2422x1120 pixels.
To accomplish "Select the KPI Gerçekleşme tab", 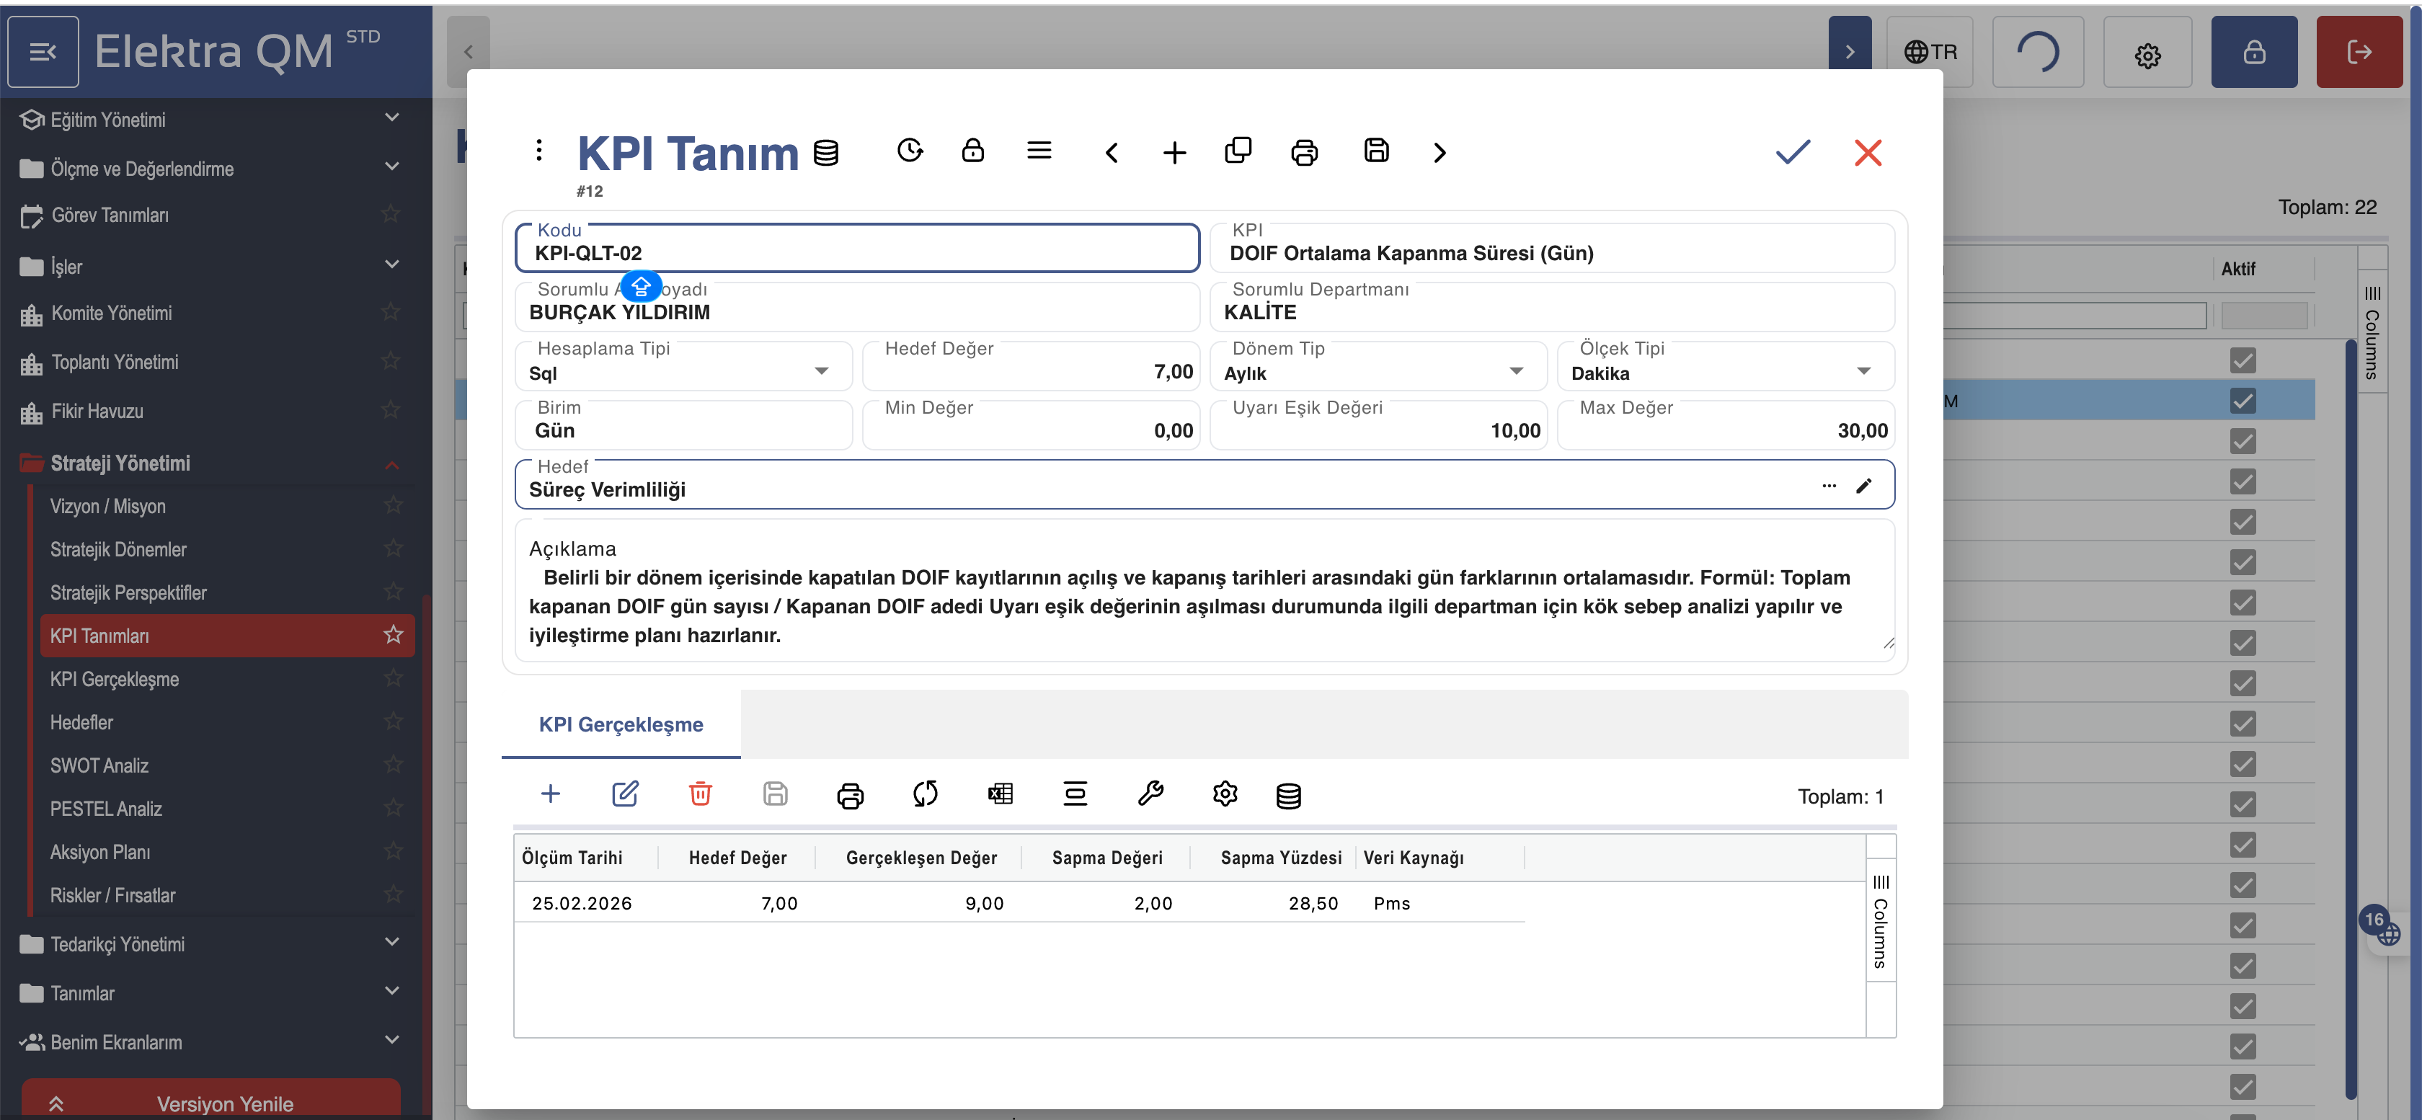I will coord(621,724).
